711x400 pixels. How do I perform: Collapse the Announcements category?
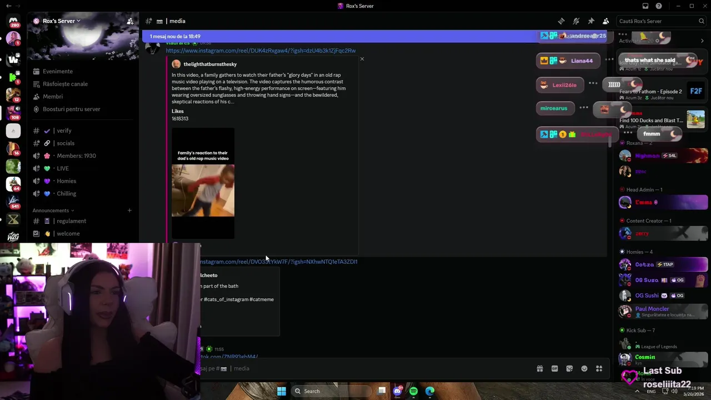tap(53, 211)
